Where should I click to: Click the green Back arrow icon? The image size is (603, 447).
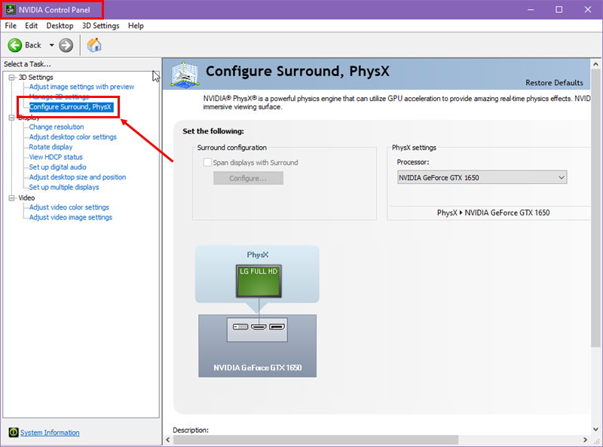pos(14,45)
